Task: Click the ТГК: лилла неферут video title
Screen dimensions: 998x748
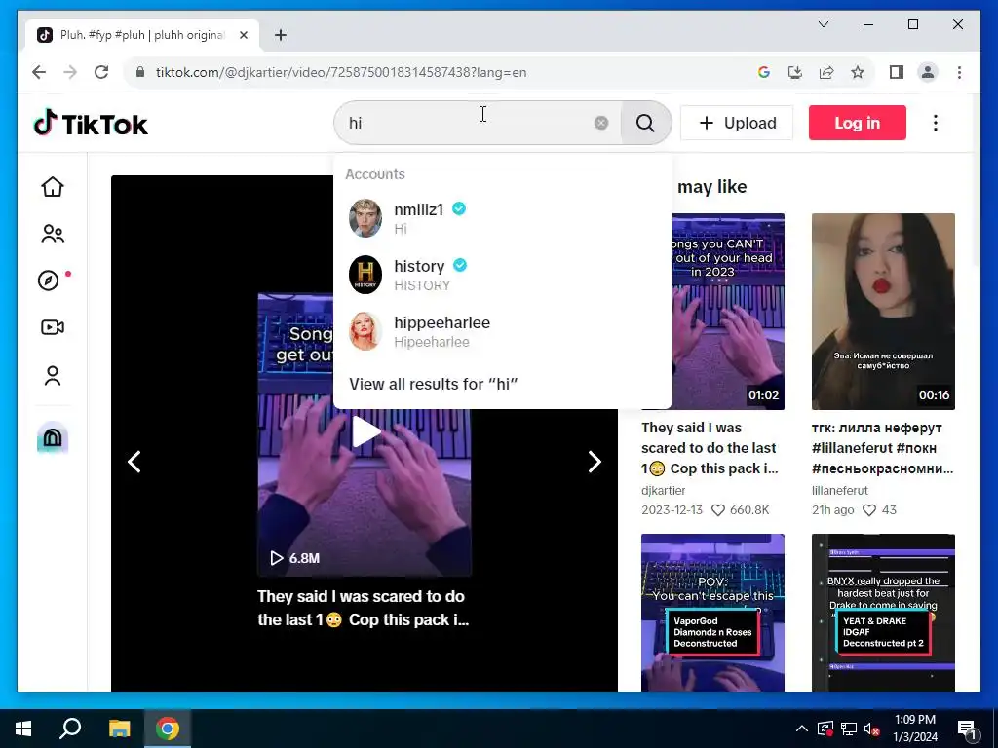Action: point(883,448)
